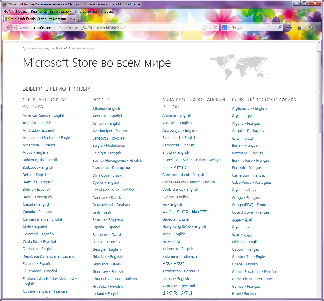Click the site identity globe icon

[x=16, y=27]
